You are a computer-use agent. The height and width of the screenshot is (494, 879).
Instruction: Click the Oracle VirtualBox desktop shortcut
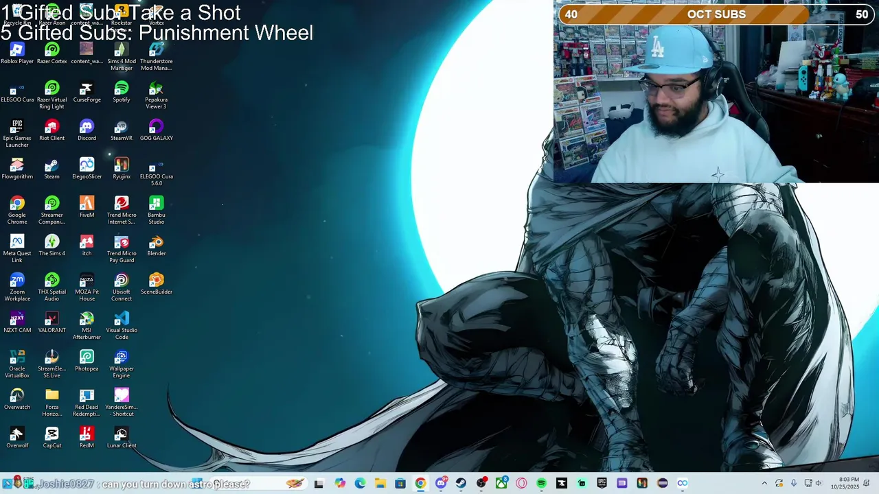click(x=17, y=364)
